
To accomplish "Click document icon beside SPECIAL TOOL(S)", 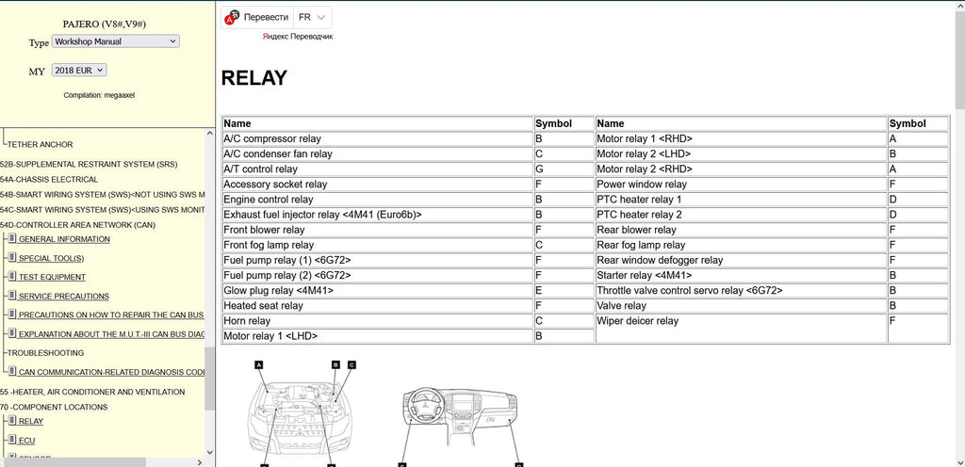I will click(x=12, y=257).
